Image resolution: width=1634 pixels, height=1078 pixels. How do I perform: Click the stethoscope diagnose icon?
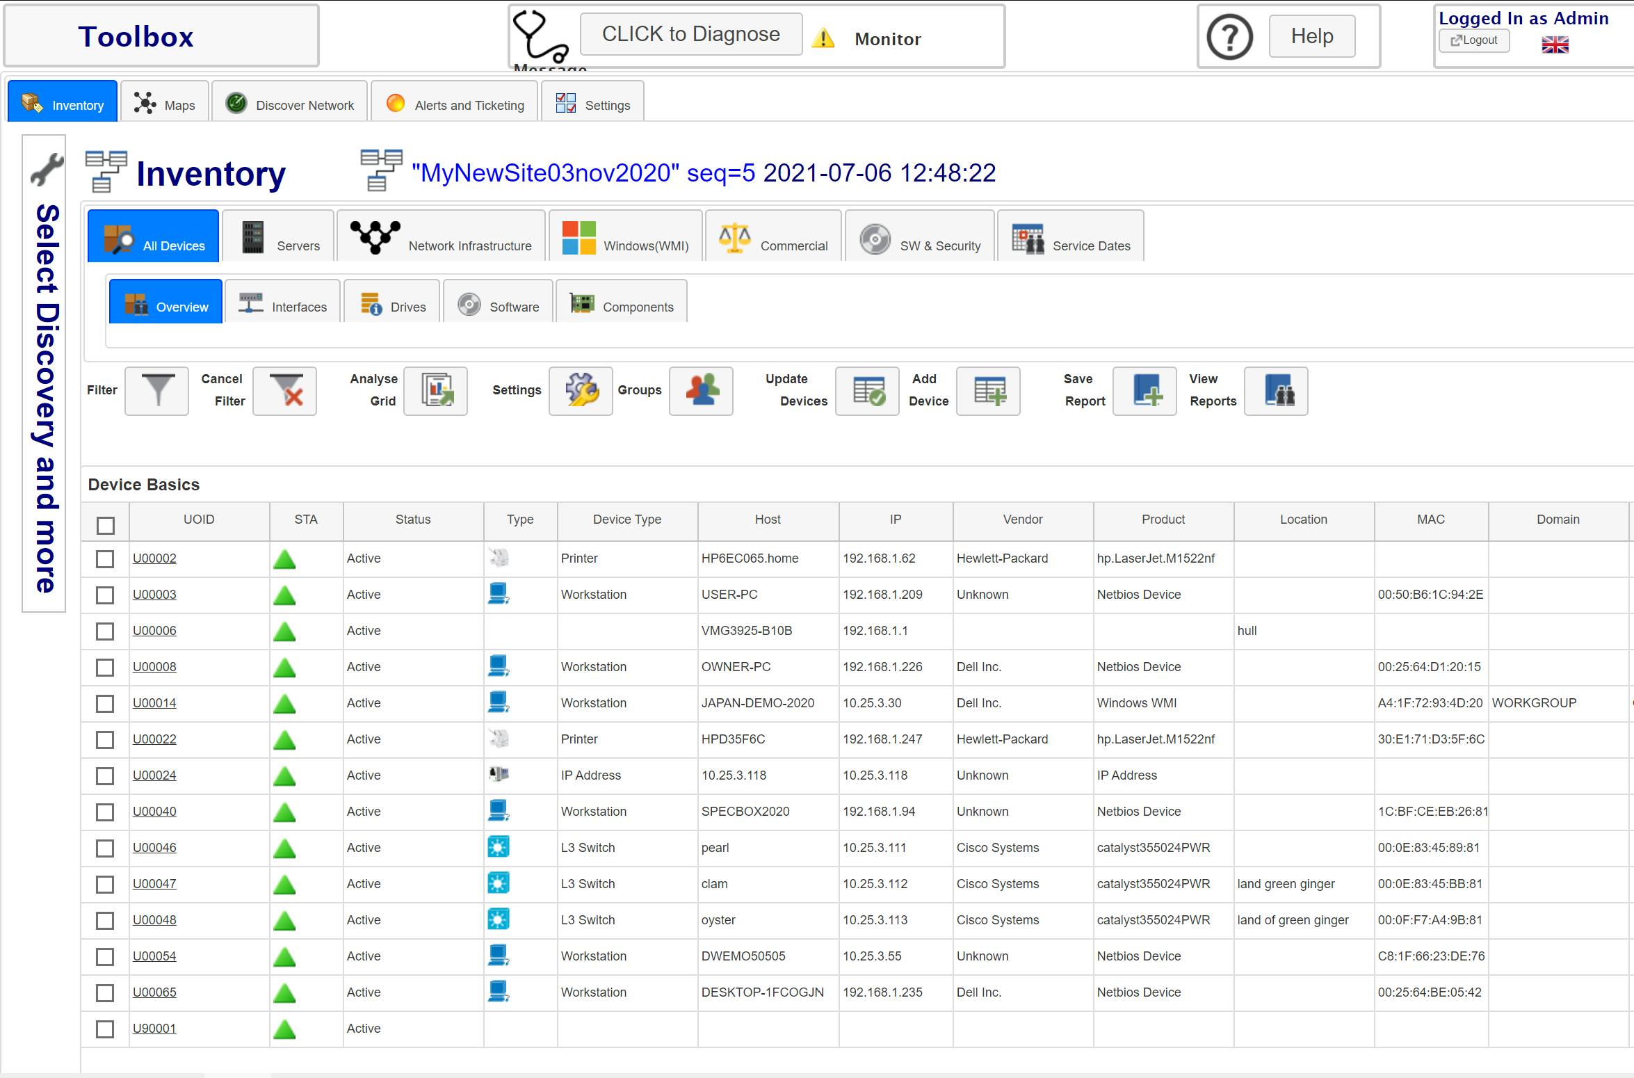coord(540,36)
